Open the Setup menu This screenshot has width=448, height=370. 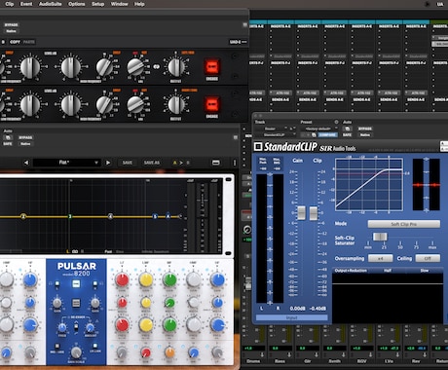[97, 4]
